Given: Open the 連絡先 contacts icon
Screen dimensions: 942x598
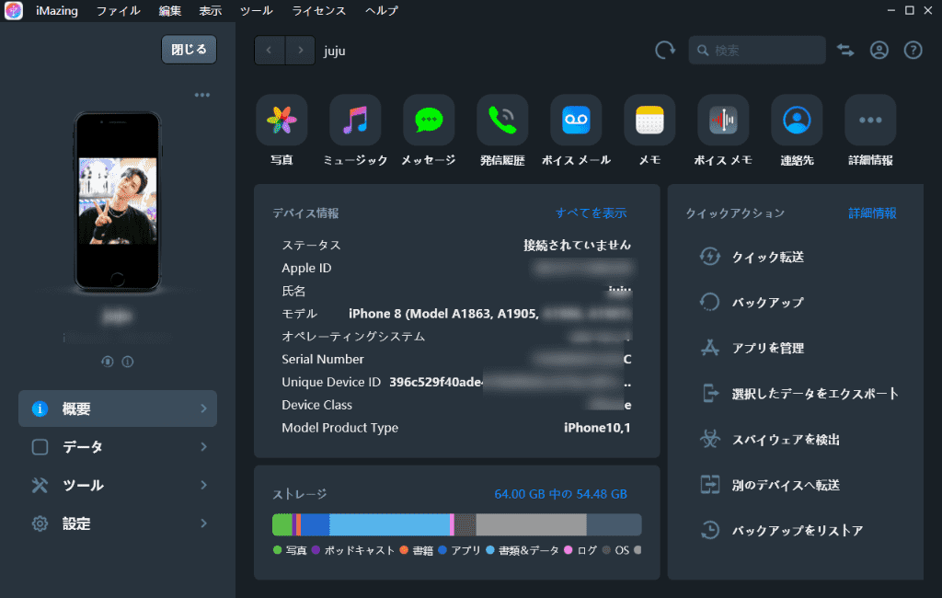Looking at the screenshot, I should pyautogui.click(x=797, y=121).
